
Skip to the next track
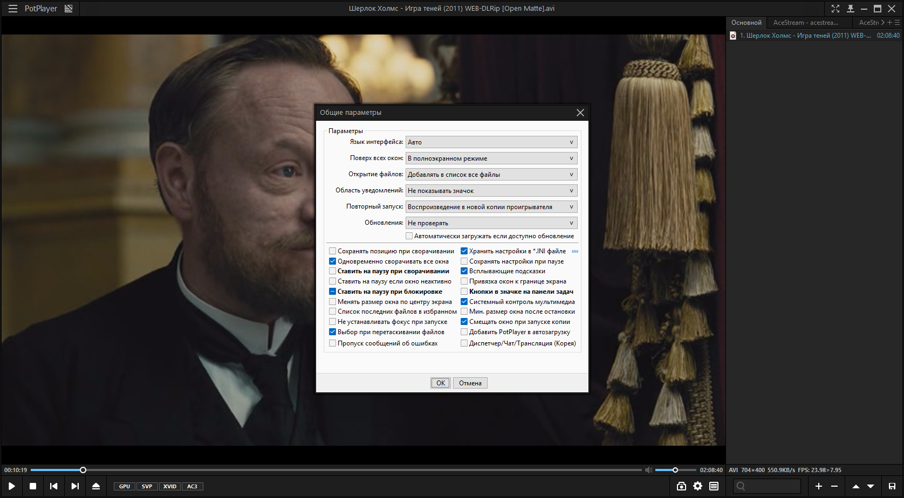coord(75,486)
